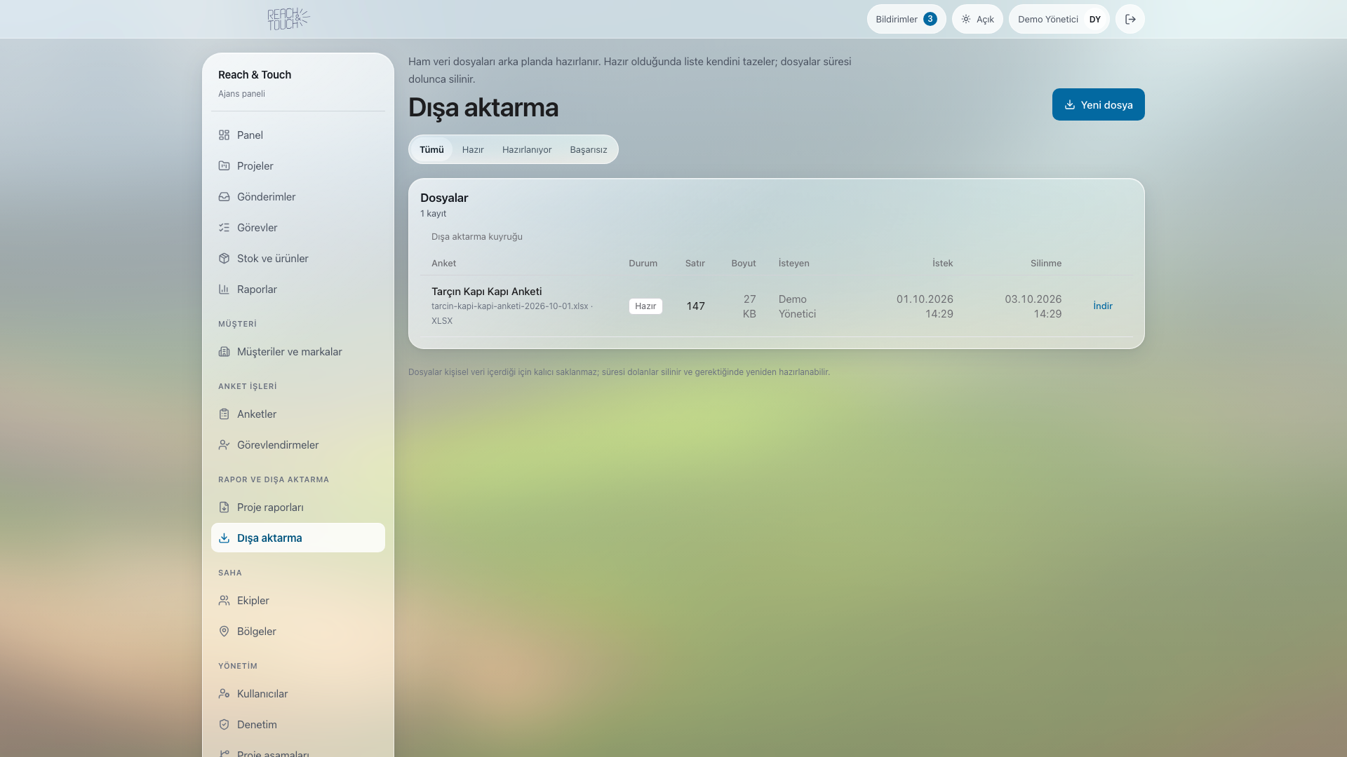Click the DY avatar initials
This screenshot has height=757, width=1347.
[x=1095, y=19]
